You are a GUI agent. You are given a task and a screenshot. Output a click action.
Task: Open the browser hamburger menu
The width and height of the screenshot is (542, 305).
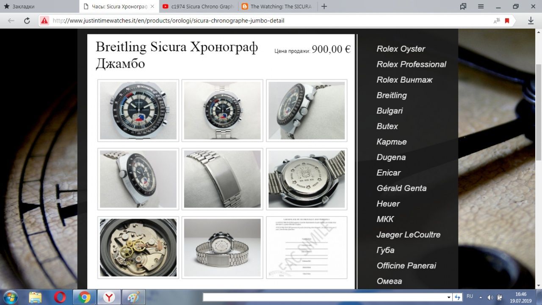click(481, 6)
